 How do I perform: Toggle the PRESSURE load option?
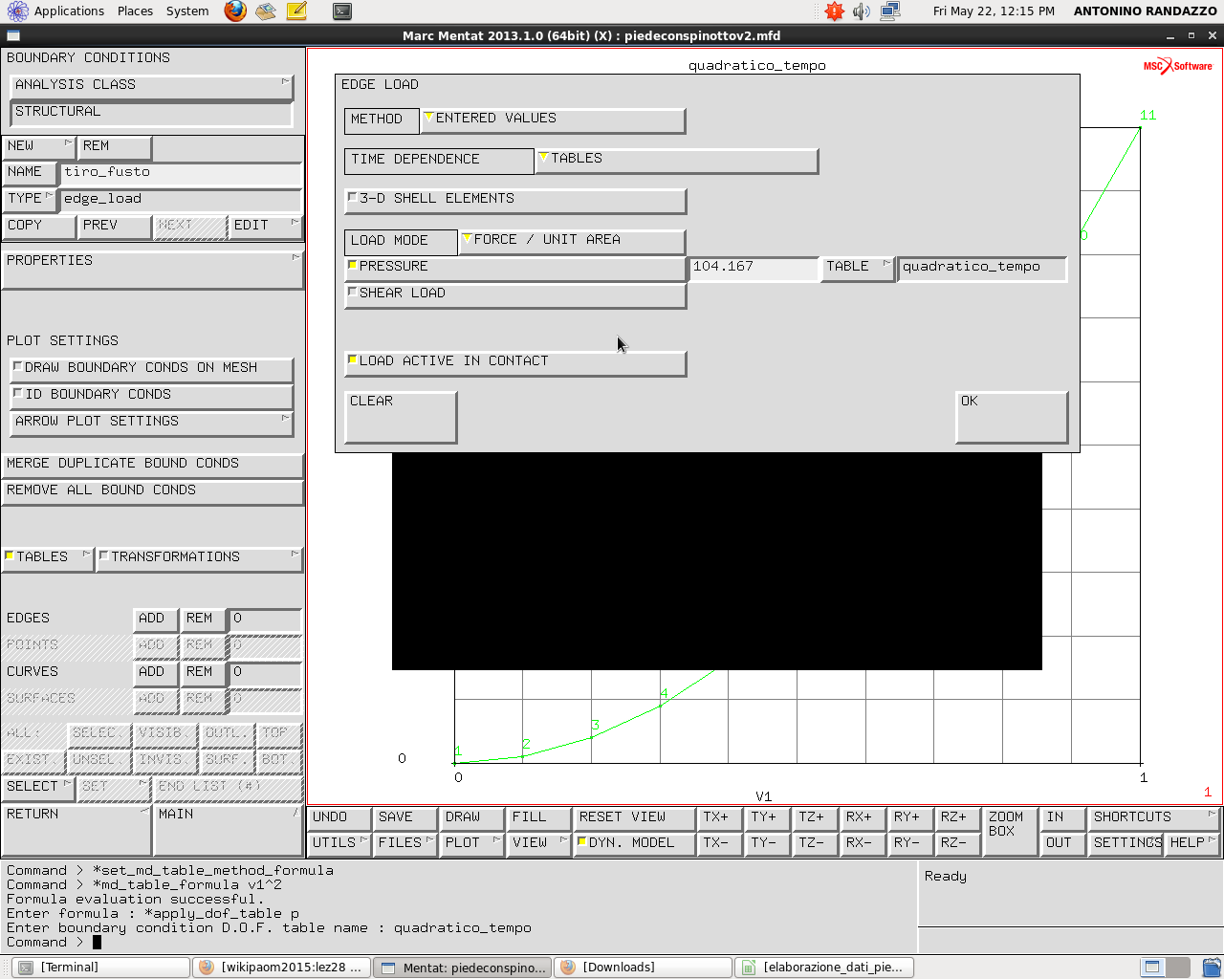pos(515,268)
